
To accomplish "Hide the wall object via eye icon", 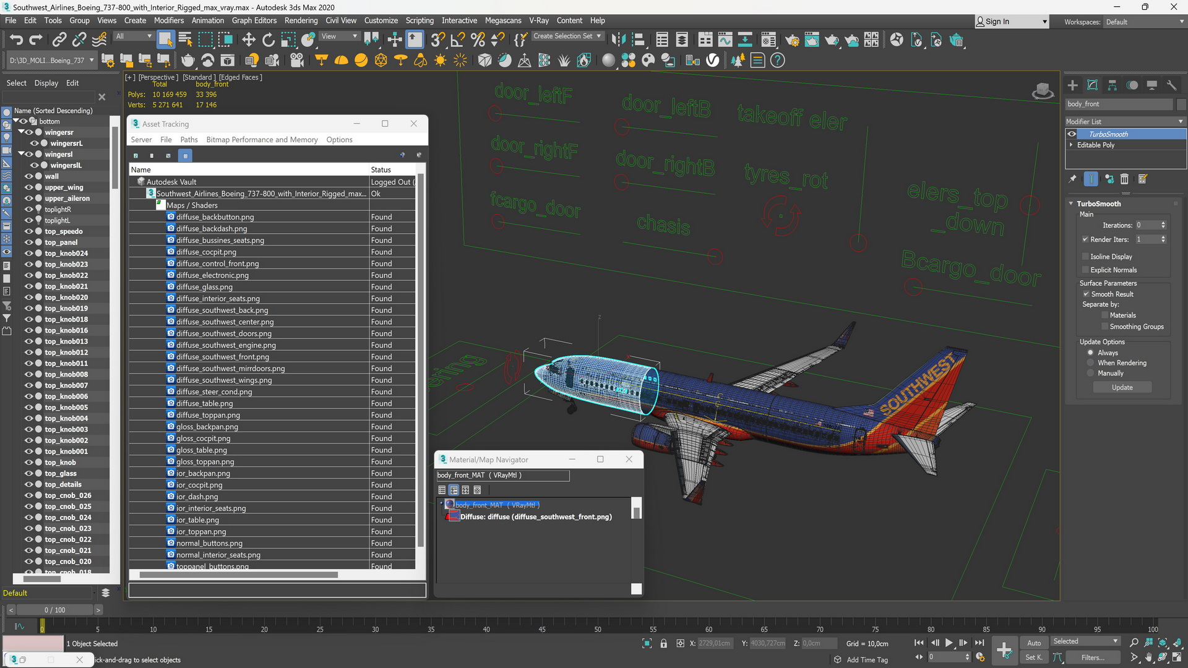I will coord(28,176).
